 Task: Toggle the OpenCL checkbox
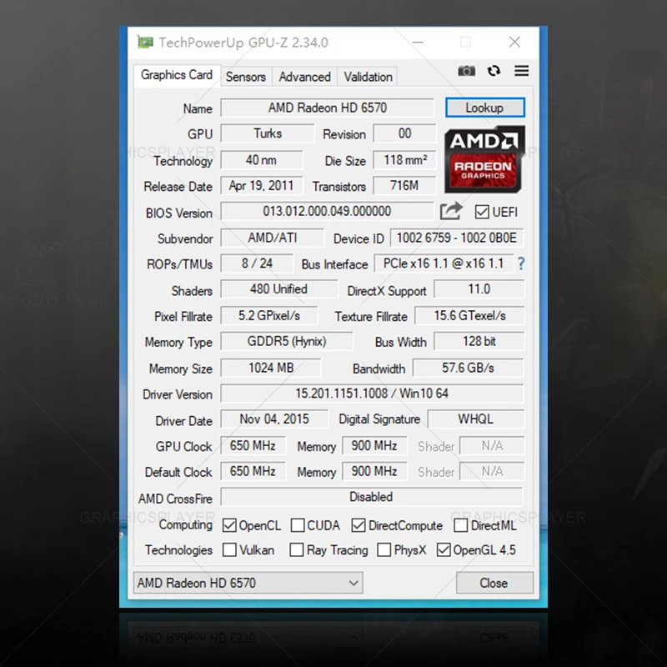[x=229, y=525]
